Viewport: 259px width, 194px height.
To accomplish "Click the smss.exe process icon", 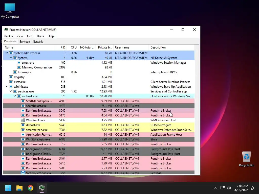I will tap(19, 63).
